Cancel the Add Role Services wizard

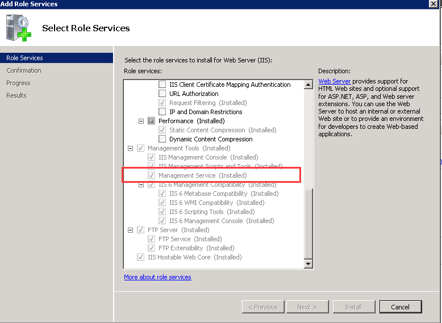[401, 307]
